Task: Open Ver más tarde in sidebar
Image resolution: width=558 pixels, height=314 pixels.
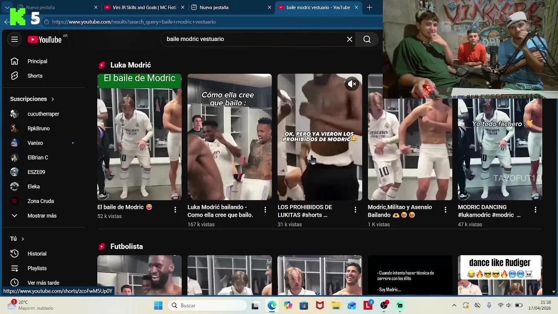Action: tap(44, 283)
